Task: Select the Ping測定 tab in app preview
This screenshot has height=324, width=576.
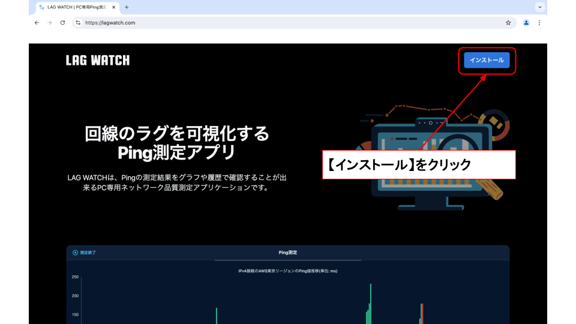Action: pyautogui.click(x=288, y=253)
